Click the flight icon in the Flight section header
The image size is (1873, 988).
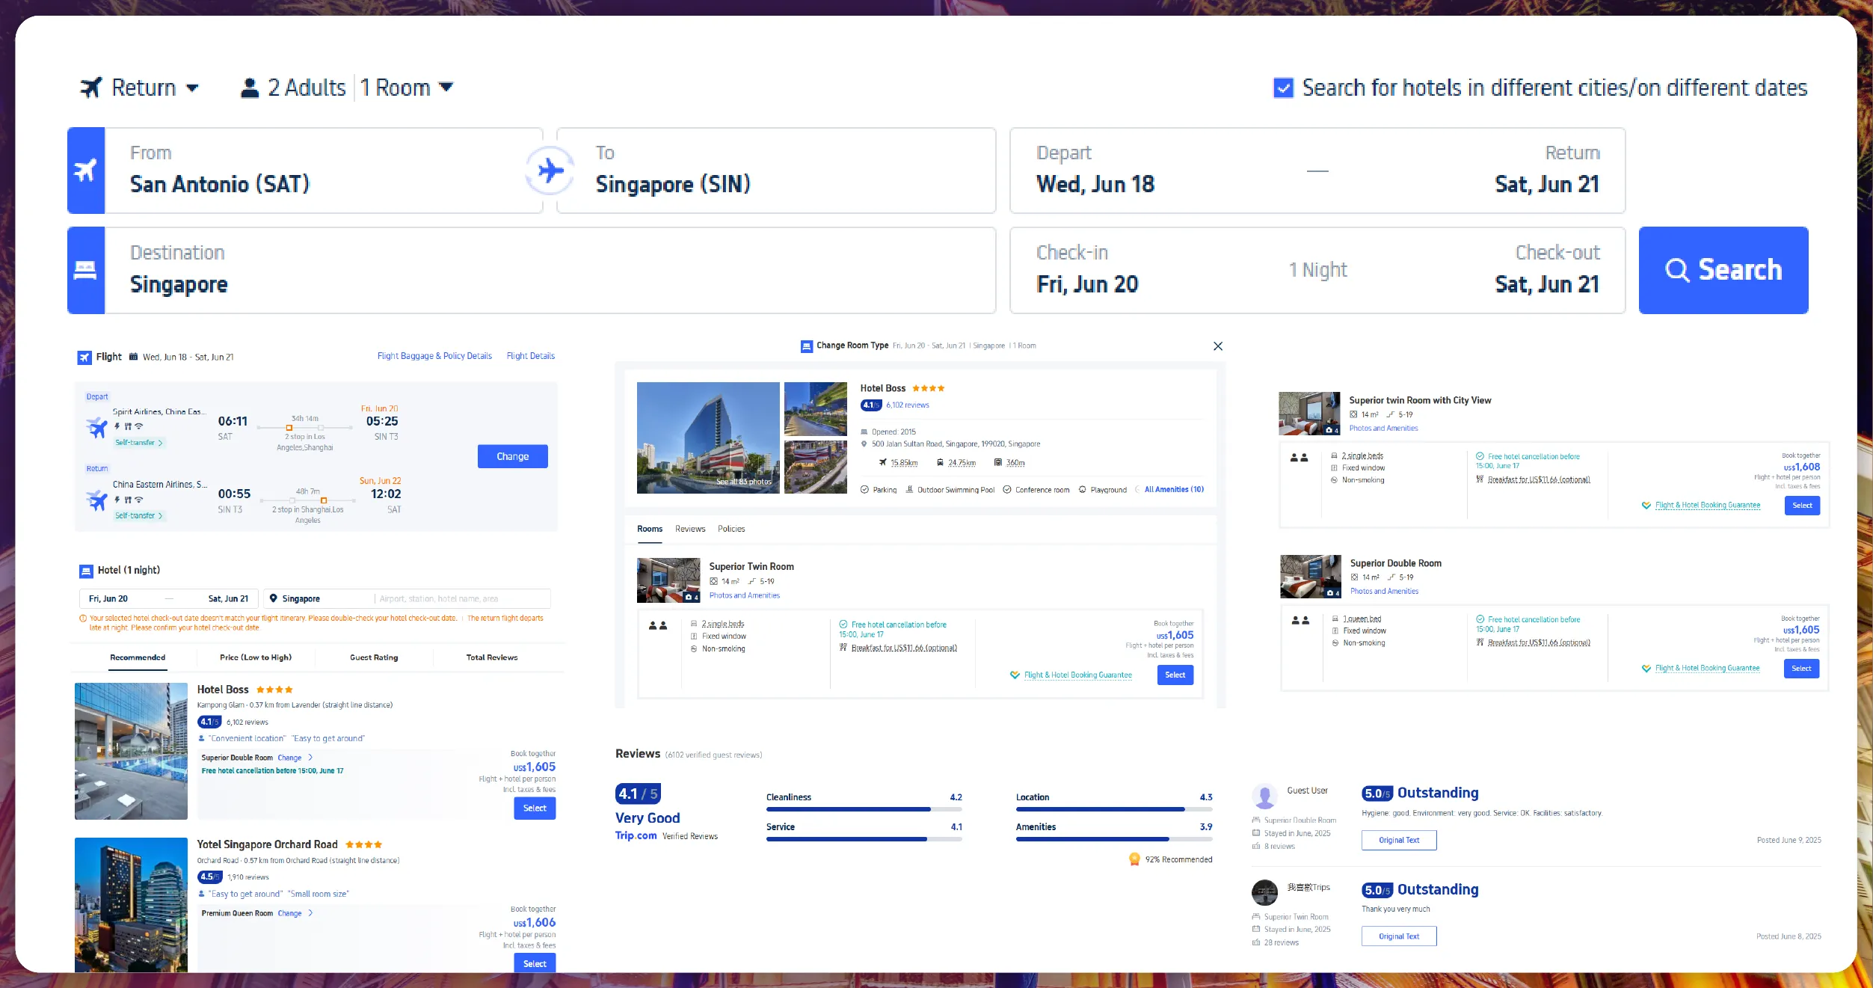85,357
